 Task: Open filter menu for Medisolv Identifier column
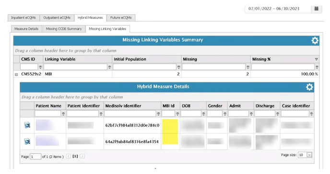(x=158, y=114)
